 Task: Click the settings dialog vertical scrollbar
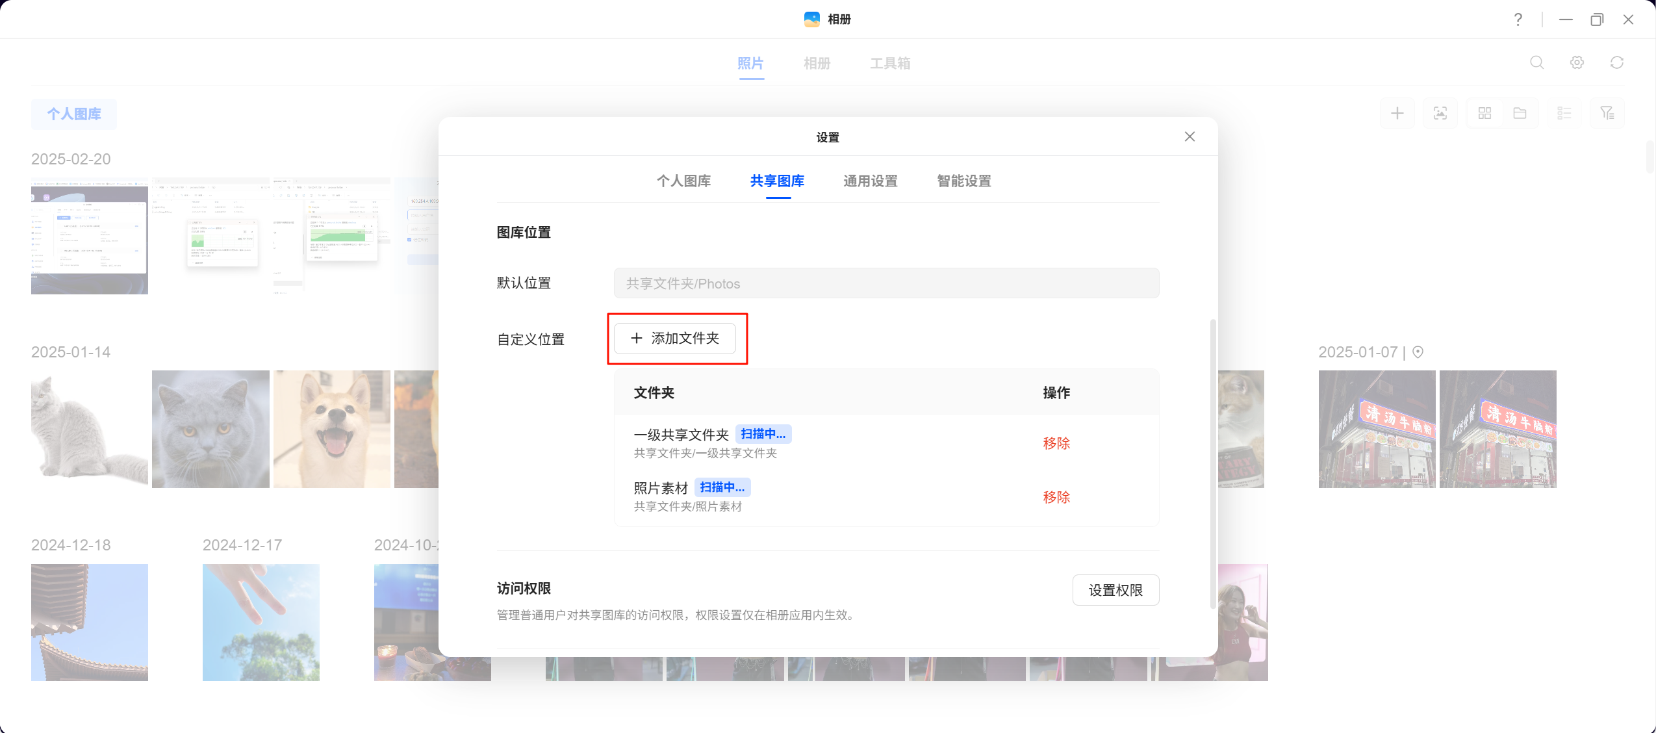[x=1212, y=463]
